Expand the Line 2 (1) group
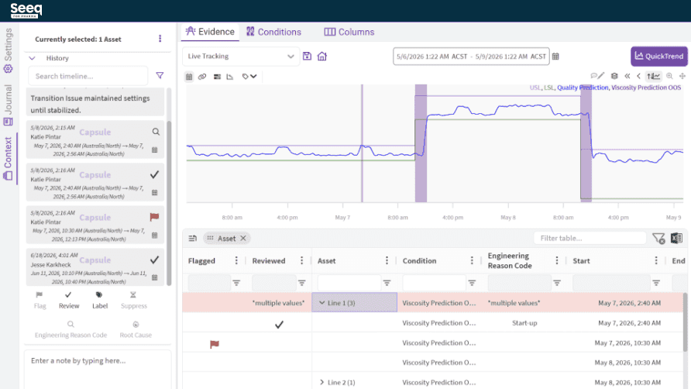This screenshot has width=691, height=389. [x=321, y=382]
